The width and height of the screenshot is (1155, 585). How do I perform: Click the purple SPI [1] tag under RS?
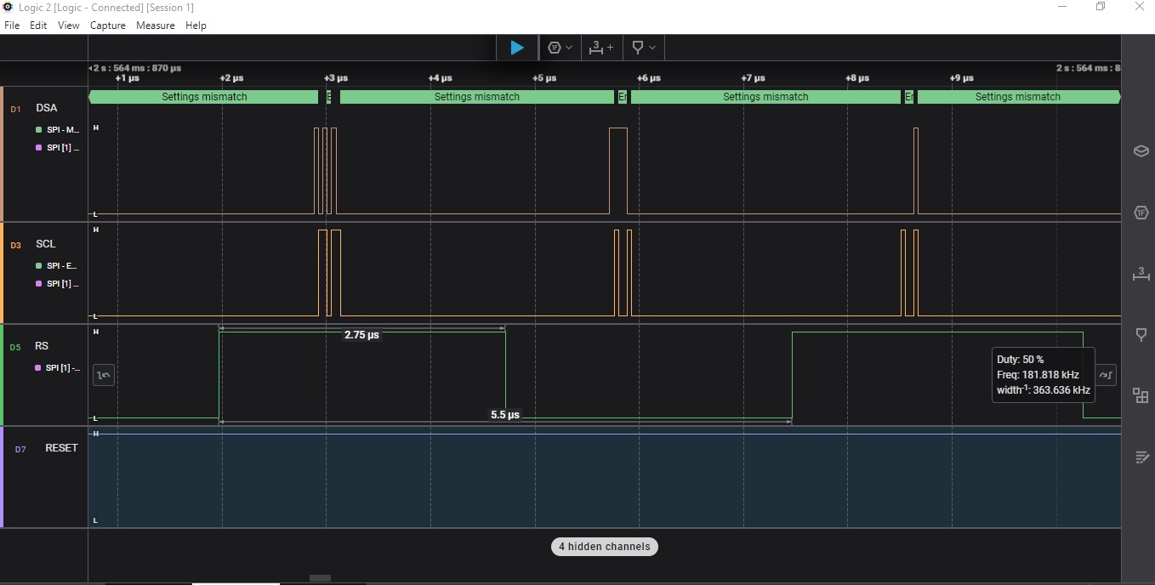coord(58,368)
